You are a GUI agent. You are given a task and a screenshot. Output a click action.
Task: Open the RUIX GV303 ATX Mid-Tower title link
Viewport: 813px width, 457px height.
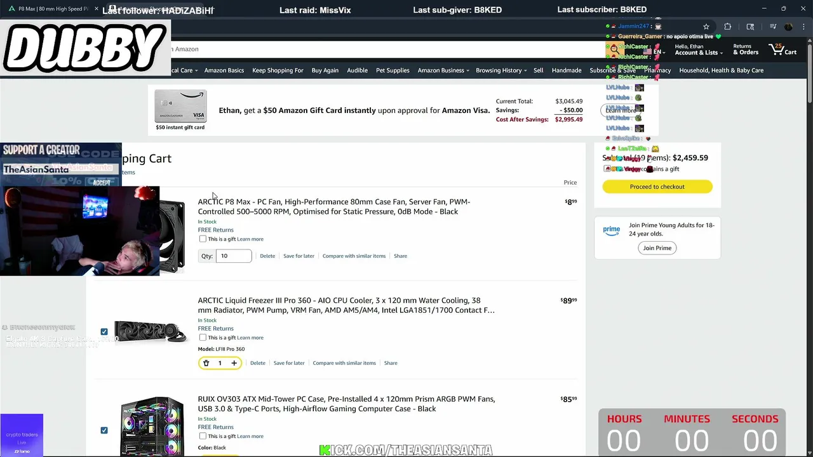pos(346,404)
